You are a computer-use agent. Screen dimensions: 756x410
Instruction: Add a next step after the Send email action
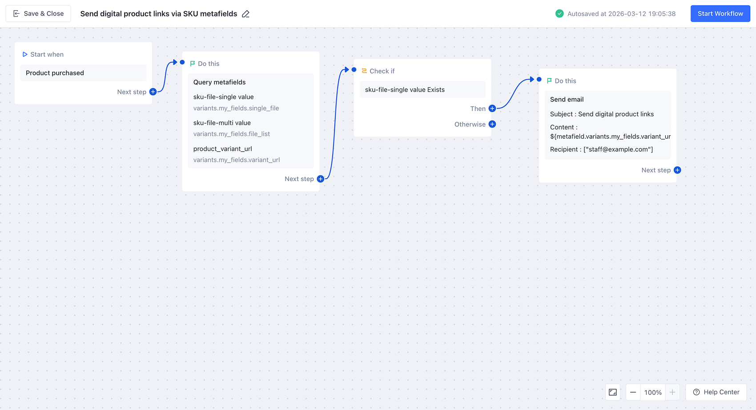pyautogui.click(x=677, y=170)
